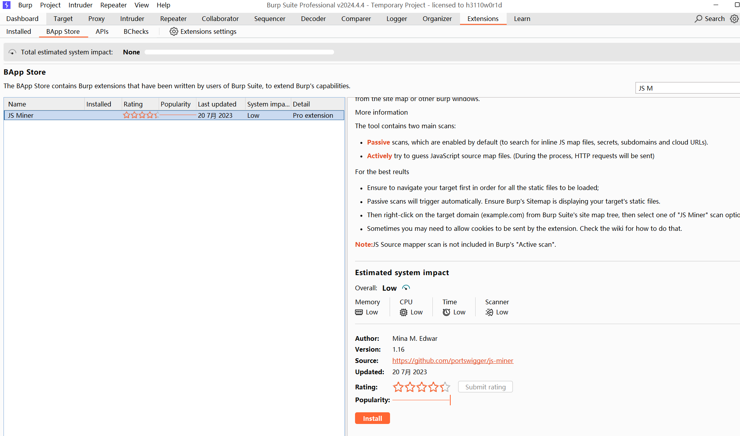740x436 pixels.
Task: Switch to the Organizer tab
Action: (x=437, y=19)
